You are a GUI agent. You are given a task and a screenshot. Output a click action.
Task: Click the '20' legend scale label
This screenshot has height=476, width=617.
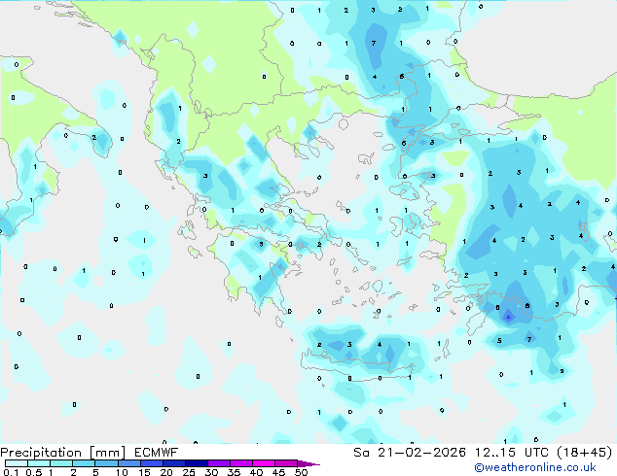(x=166, y=472)
